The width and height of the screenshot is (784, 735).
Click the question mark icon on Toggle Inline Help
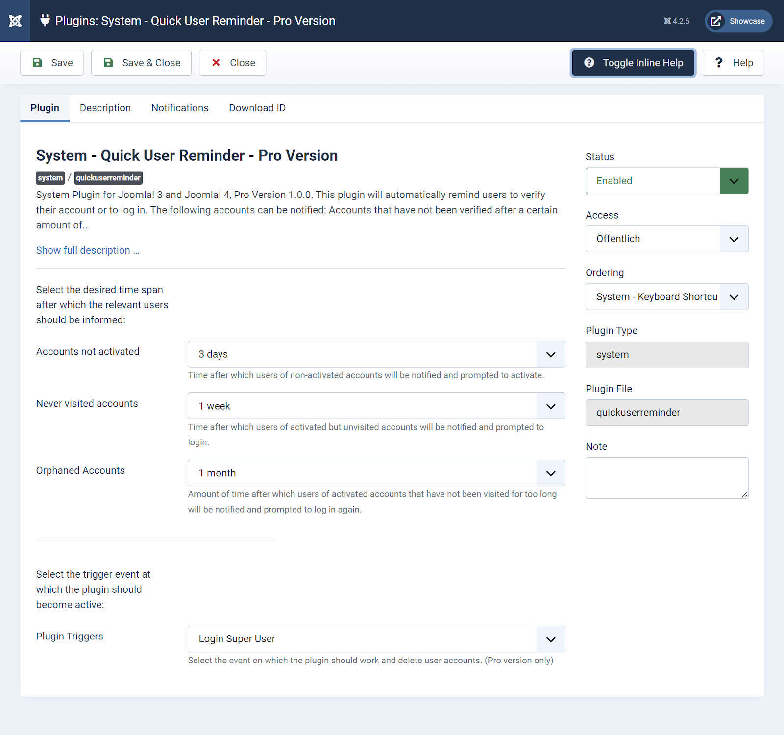[x=589, y=63]
